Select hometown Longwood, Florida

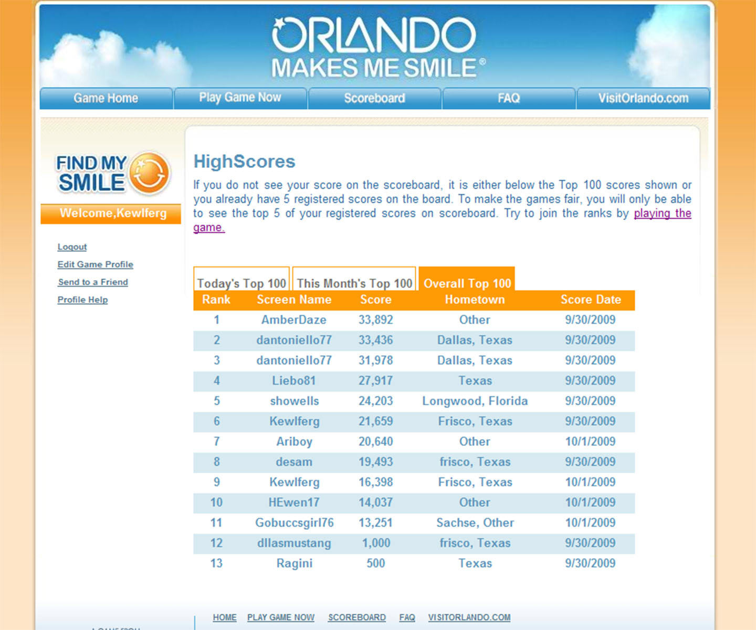(475, 401)
